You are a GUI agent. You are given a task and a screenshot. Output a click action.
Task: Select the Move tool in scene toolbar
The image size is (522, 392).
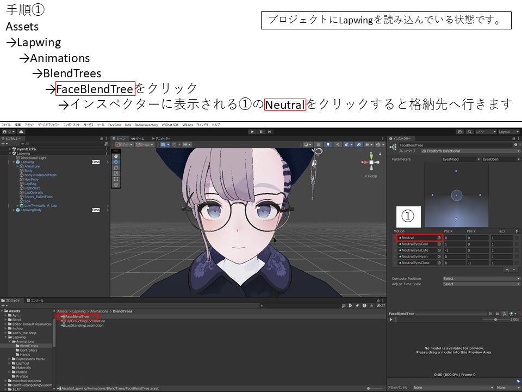116,162
